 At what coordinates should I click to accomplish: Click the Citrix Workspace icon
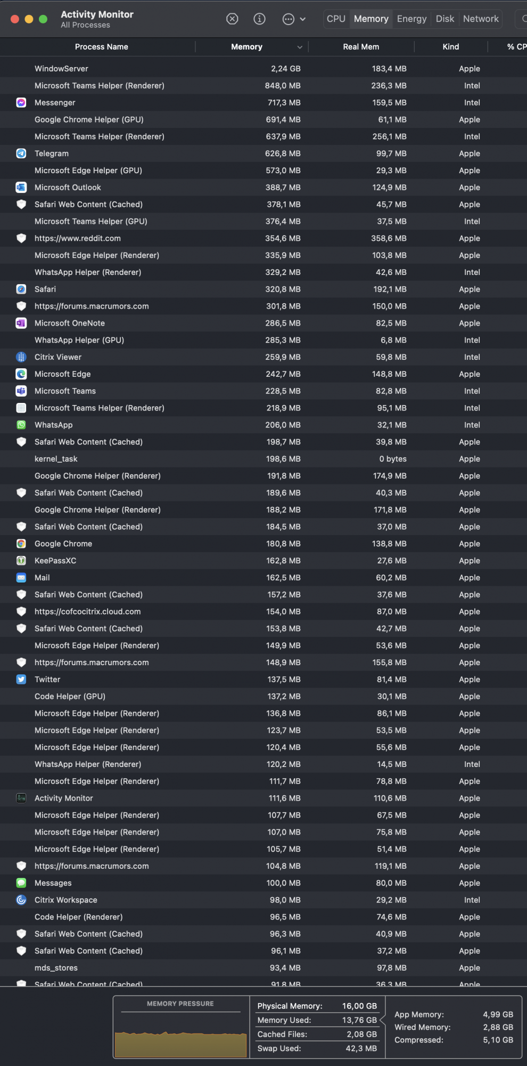pyautogui.click(x=21, y=900)
